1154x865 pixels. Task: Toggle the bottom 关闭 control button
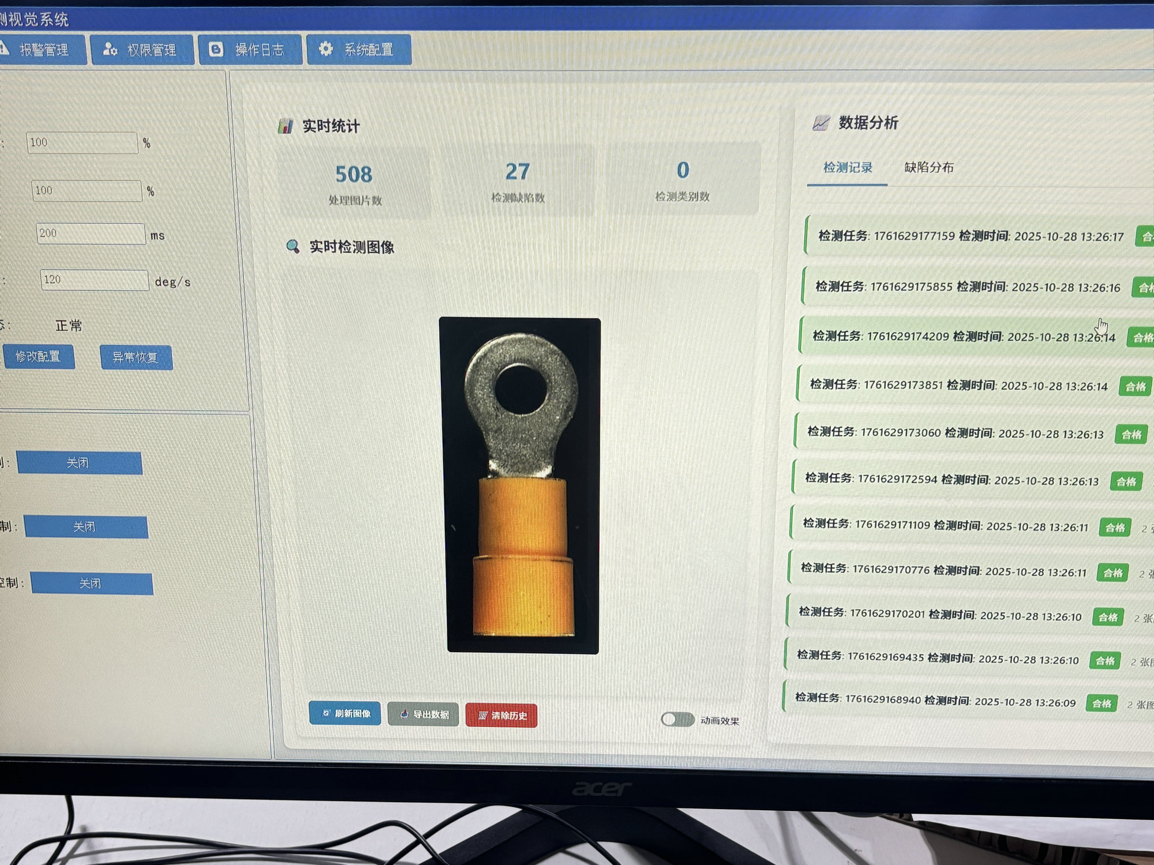[91, 583]
